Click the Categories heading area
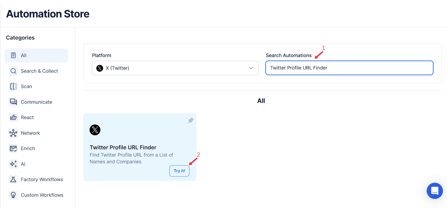The image size is (447, 209). pos(20,38)
